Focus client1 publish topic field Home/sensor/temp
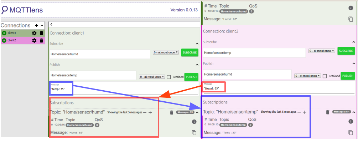The image size is (358, 142). point(93,75)
